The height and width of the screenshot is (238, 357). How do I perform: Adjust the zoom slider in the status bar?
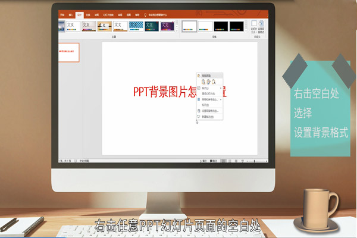[255, 161]
